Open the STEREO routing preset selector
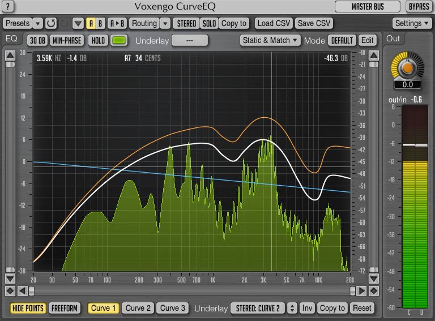 coord(186,24)
